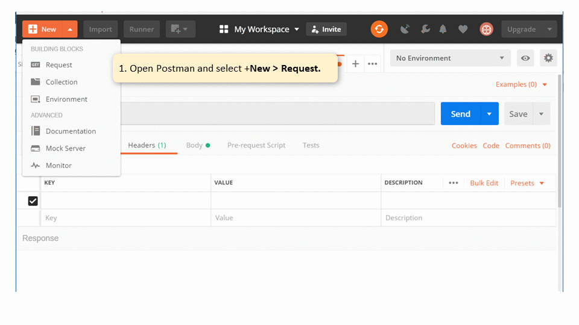Click the Upgrade button
Viewport: 579px width, 325px height.
(x=521, y=29)
